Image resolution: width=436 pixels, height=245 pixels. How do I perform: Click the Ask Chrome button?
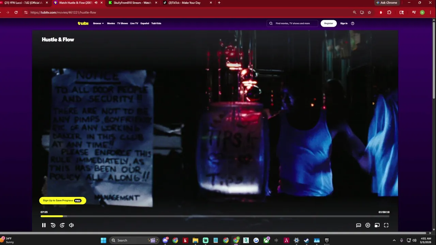pyautogui.click(x=387, y=3)
